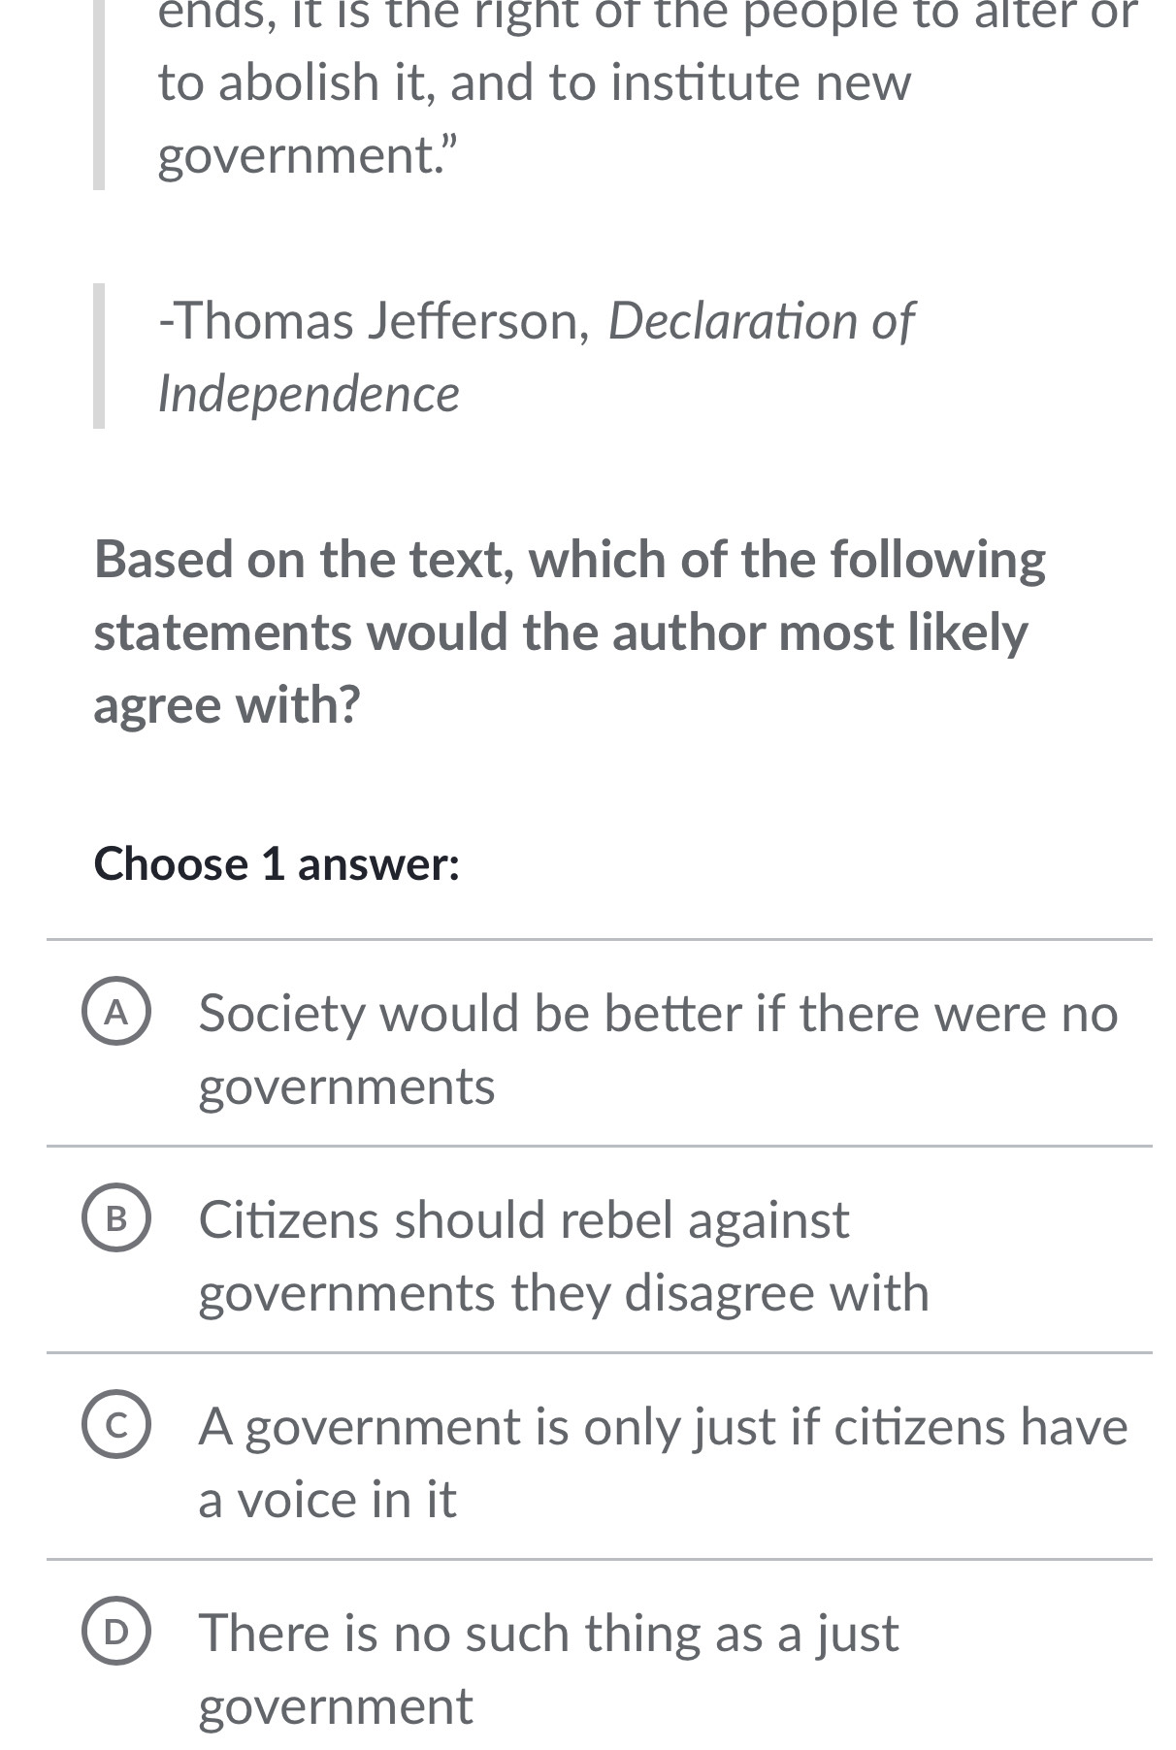Click the gray bar beside the Jefferson attribution
The height and width of the screenshot is (1750, 1176).
tap(98, 355)
